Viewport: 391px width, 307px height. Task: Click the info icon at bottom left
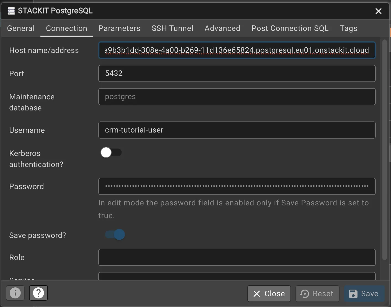pos(15,293)
